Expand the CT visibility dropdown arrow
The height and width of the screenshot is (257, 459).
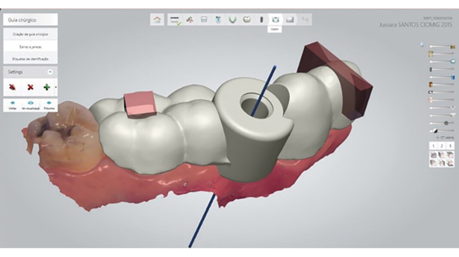click(437, 138)
